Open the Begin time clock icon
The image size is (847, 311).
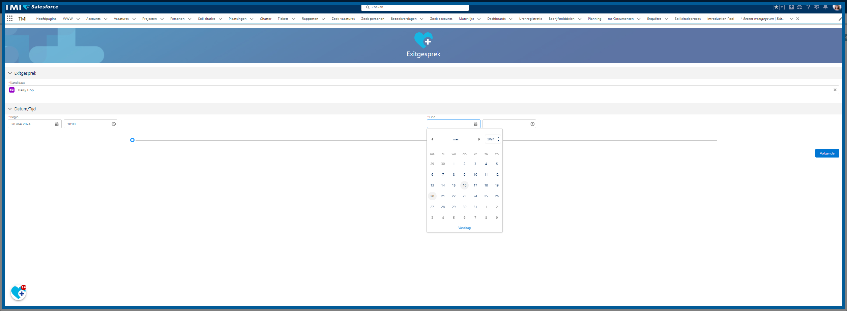(x=114, y=124)
